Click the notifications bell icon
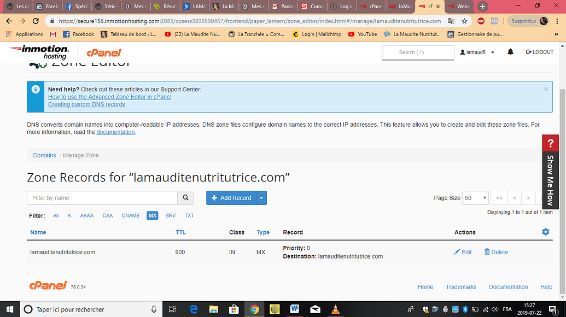Viewport: 566px width, 317px height. pyautogui.click(x=510, y=52)
